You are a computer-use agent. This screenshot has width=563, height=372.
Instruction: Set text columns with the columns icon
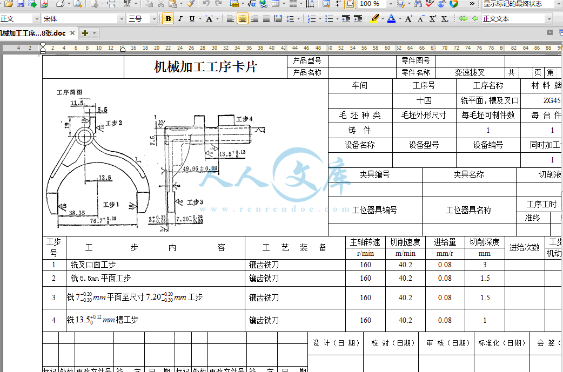[293, 4]
